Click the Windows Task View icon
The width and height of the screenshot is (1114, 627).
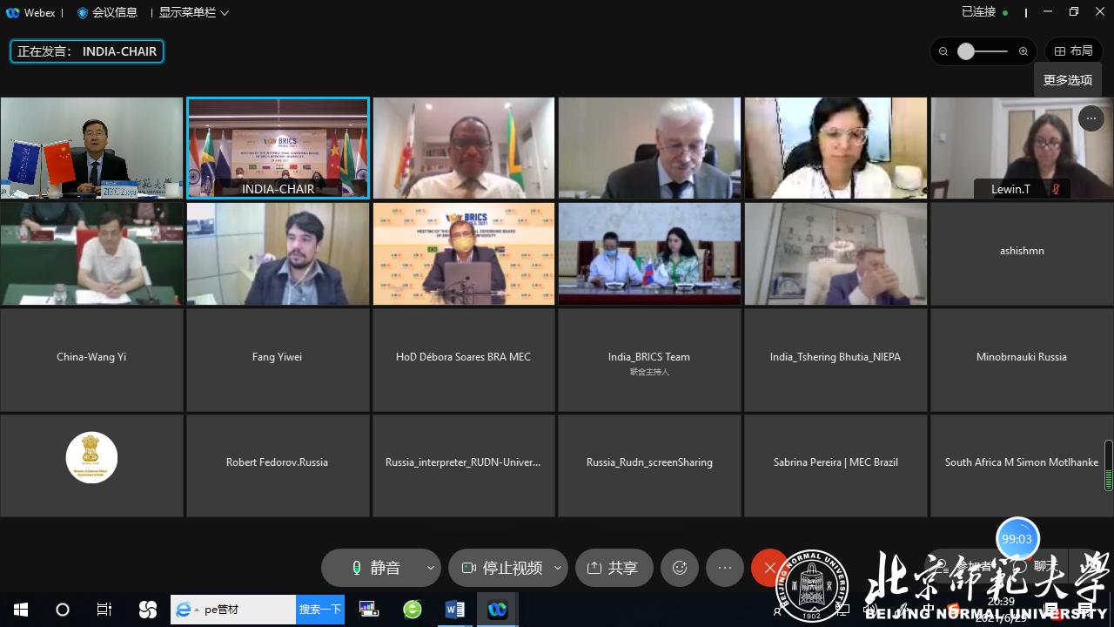[x=104, y=610]
